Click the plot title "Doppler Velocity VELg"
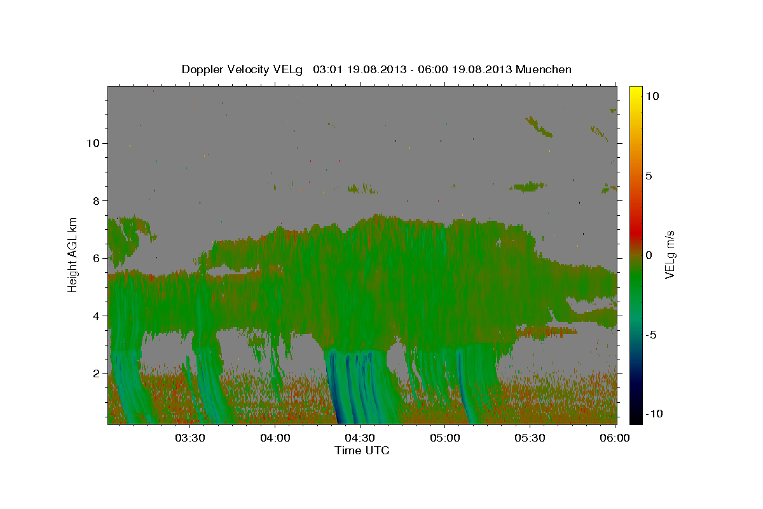Screen dimensions: 763x509 click(244, 69)
